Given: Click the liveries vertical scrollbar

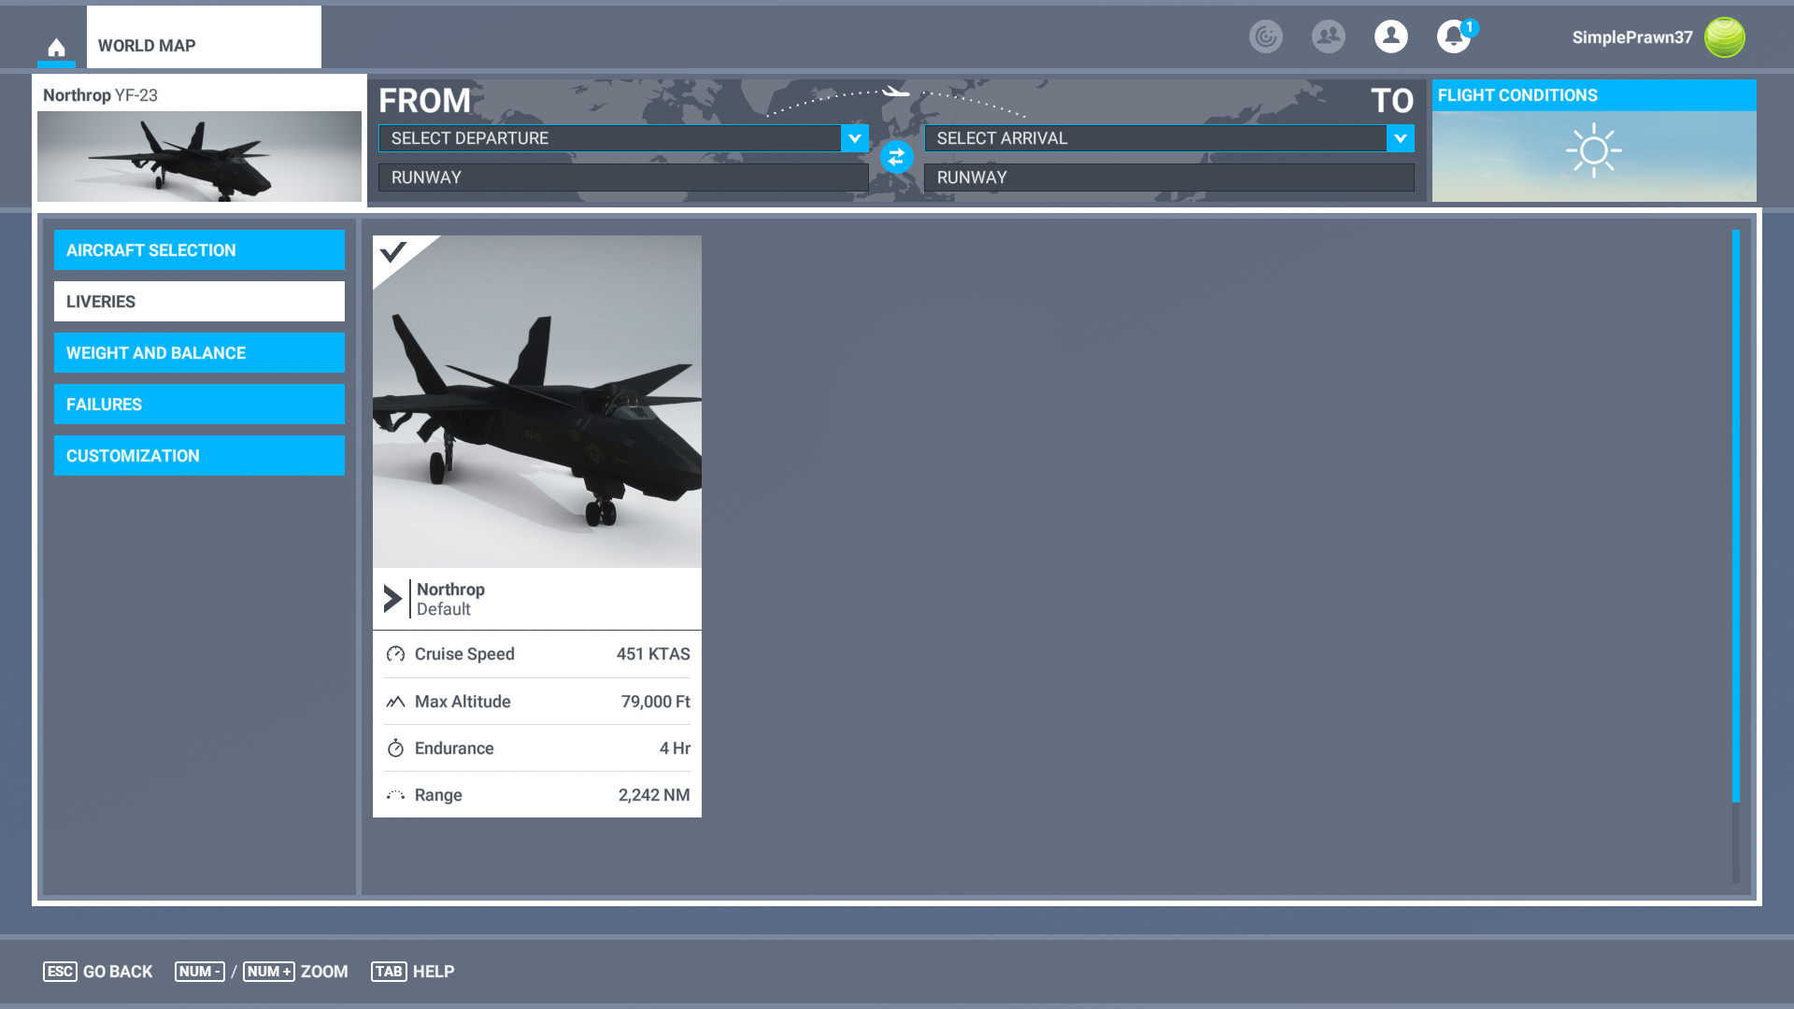Looking at the screenshot, I should coord(1736,516).
